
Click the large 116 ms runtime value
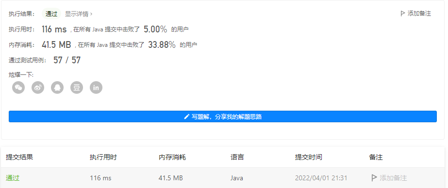click(x=54, y=29)
